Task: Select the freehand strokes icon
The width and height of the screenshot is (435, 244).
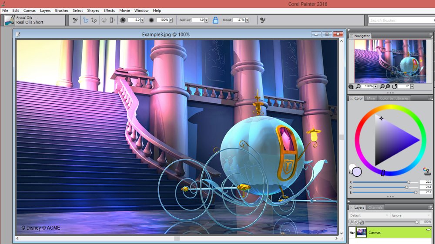Action: coord(85,20)
